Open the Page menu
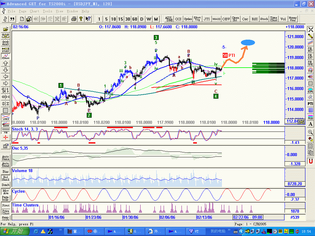The height and width of the screenshot is (236, 315). click(x=22, y=11)
